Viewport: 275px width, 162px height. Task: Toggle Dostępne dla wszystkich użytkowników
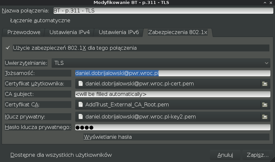[x=7, y=155]
